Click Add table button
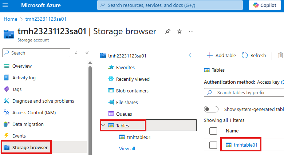The image size is (284, 155). [x=221, y=55]
